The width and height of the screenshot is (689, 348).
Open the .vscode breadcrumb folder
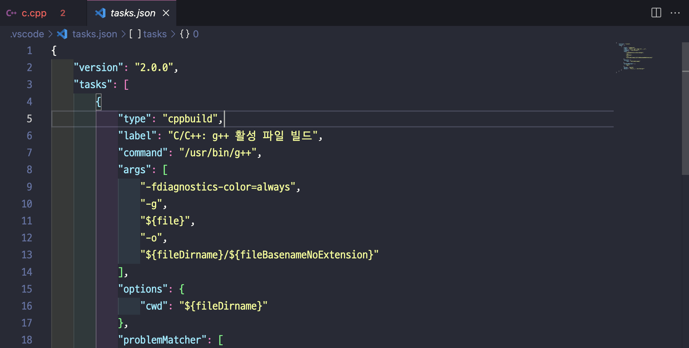27,34
